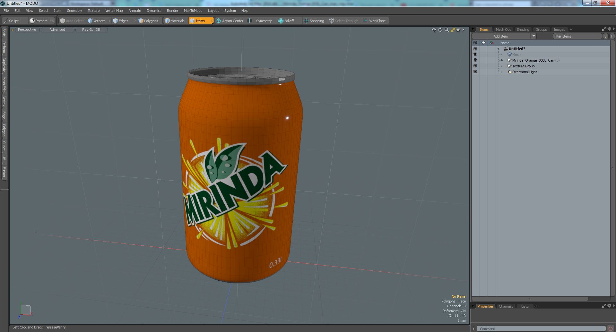Click the viewport zoom magnifier icon
The image size is (616, 332).
[447, 30]
